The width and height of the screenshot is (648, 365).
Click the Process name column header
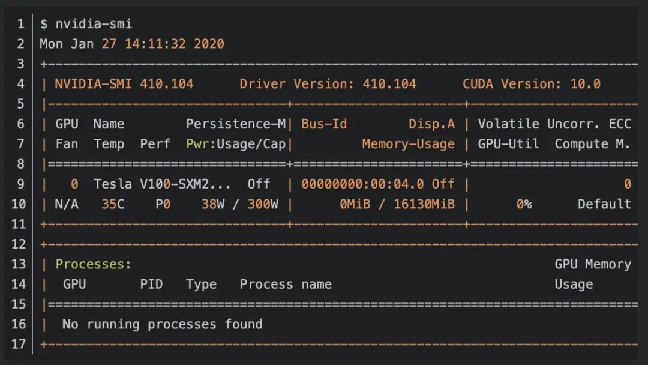pos(286,284)
